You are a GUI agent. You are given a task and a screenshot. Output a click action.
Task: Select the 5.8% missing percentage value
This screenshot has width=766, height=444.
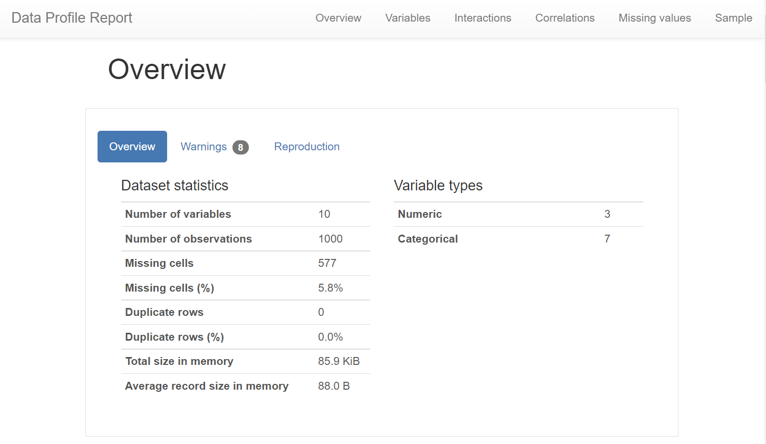pyautogui.click(x=331, y=288)
